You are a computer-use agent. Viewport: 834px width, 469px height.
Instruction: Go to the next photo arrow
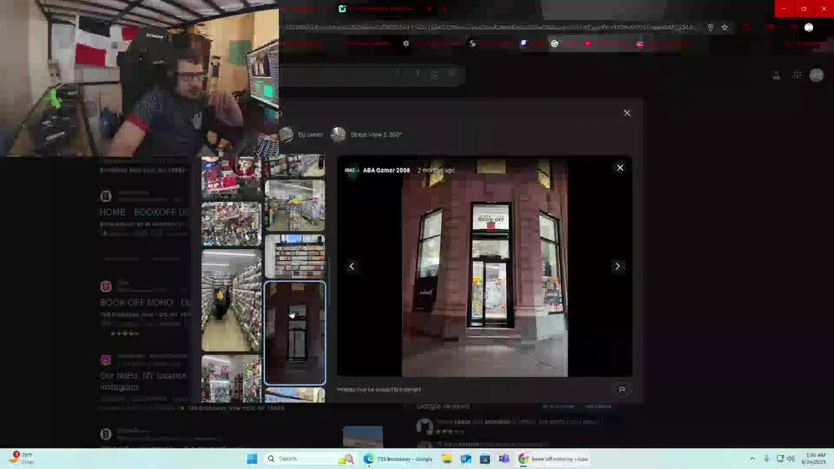(618, 266)
